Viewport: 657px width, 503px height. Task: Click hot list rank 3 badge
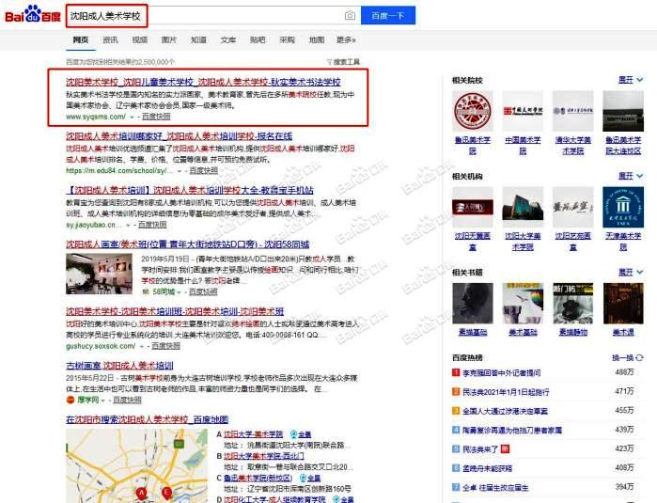456,410
